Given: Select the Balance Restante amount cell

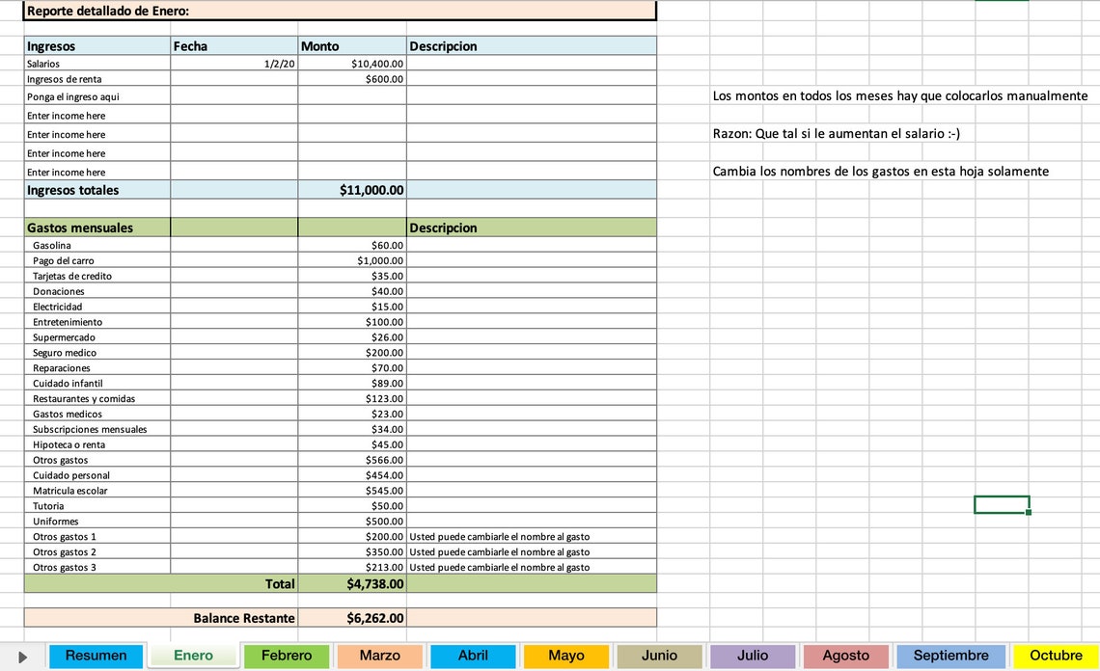Looking at the screenshot, I should click(x=352, y=617).
